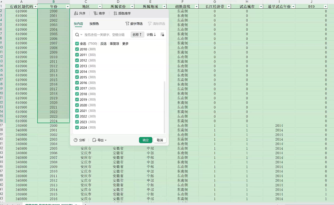Image resolution: width=334 pixels, height=205 pixels.
Task: Uncheck the 2015 year checkbox
Action: coord(77,77)
